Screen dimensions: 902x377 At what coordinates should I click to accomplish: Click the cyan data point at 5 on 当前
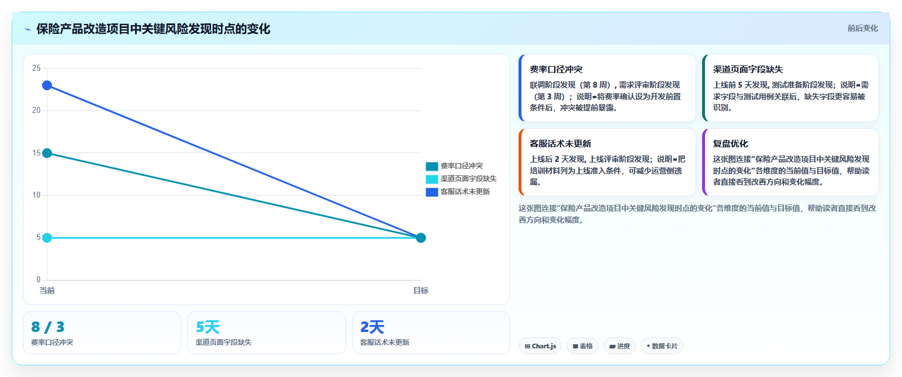coord(47,238)
